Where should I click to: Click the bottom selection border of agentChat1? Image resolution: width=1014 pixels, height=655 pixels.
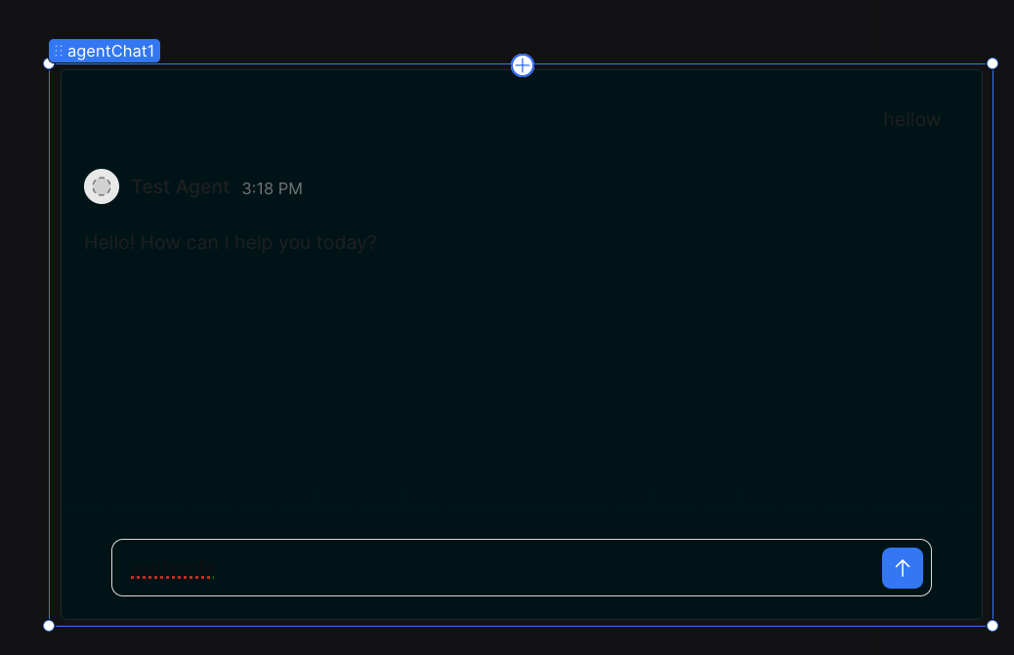(x=518, y=626)
